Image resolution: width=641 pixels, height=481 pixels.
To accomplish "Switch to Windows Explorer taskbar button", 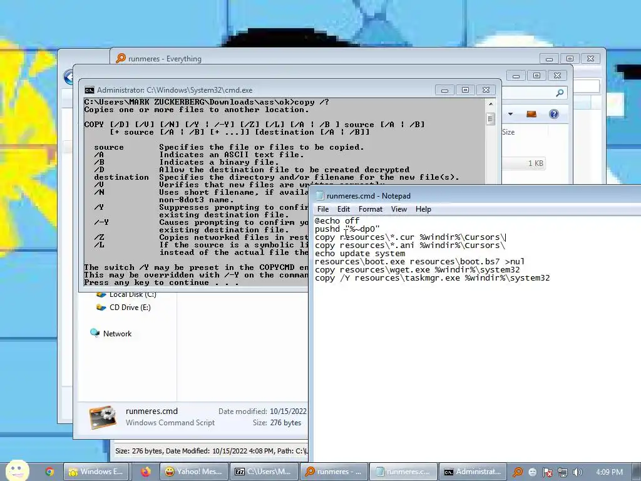I will pos(96,472).
